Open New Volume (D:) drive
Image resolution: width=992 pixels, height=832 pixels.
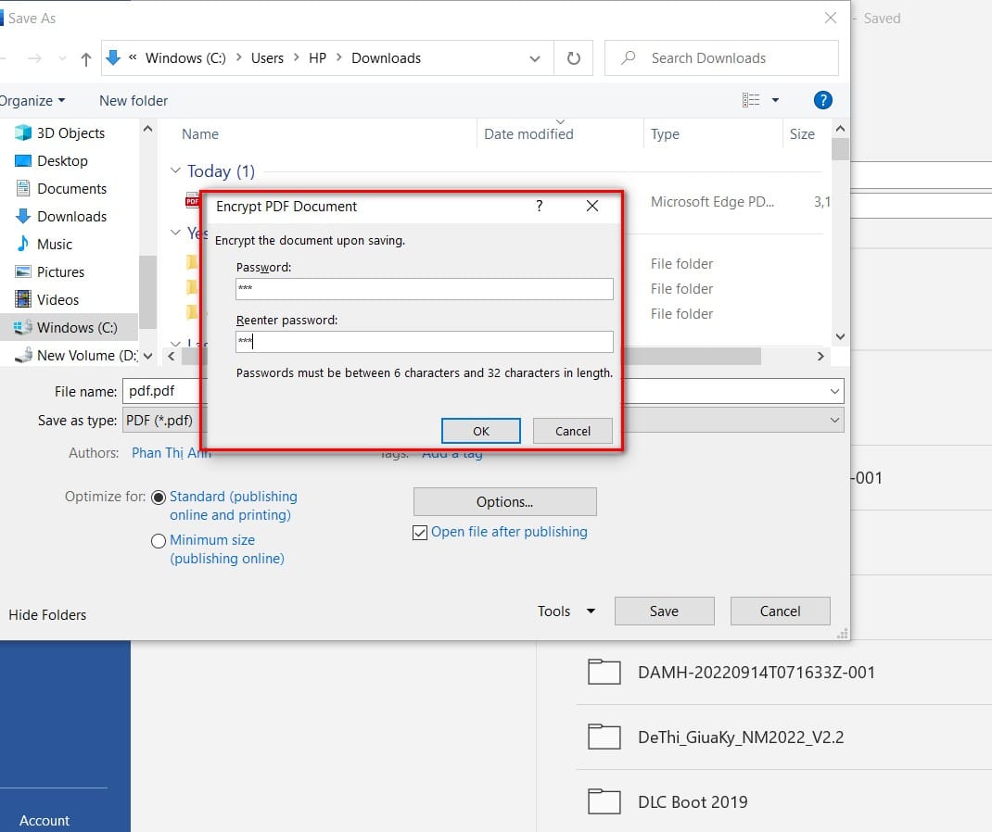[x=77, y=355]
